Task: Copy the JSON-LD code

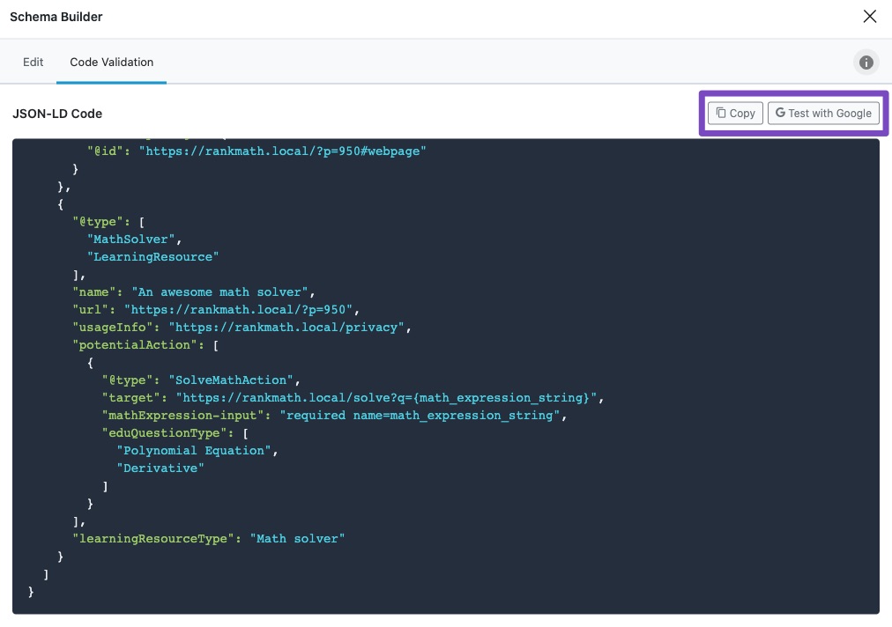Action: pos(735,113)
